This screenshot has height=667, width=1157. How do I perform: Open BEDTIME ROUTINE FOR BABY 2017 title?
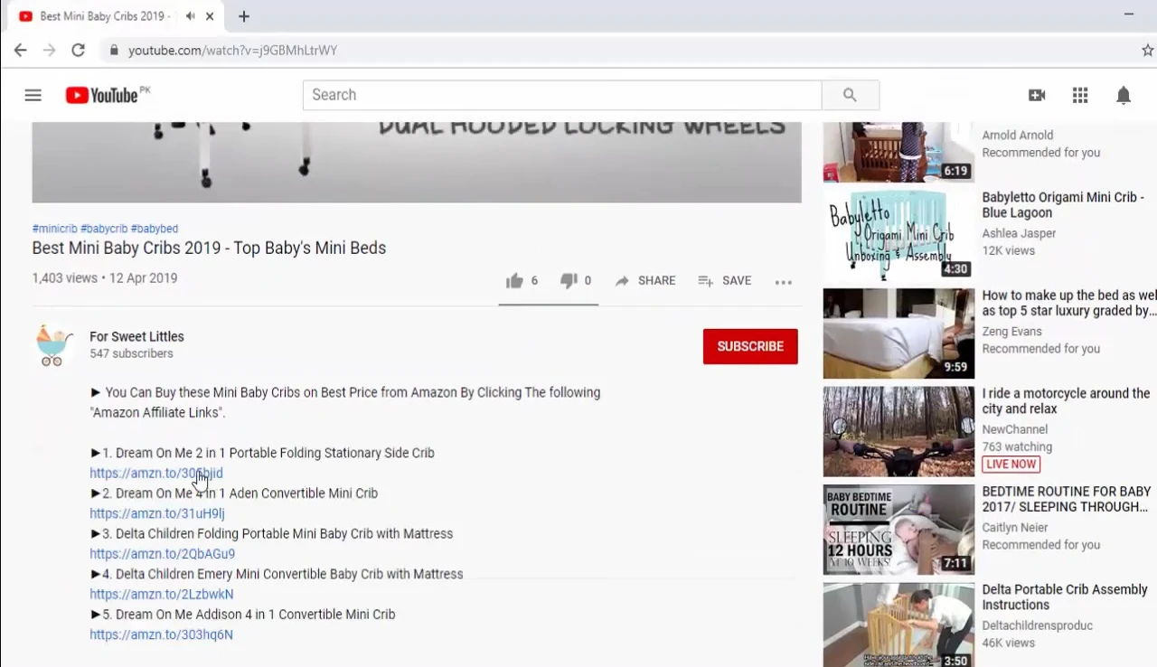coord(1067,499)
